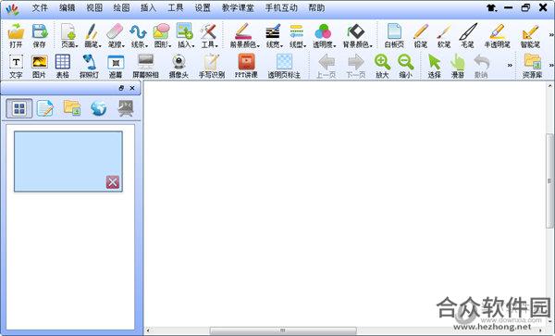Close the side panel

coord(132,88)
